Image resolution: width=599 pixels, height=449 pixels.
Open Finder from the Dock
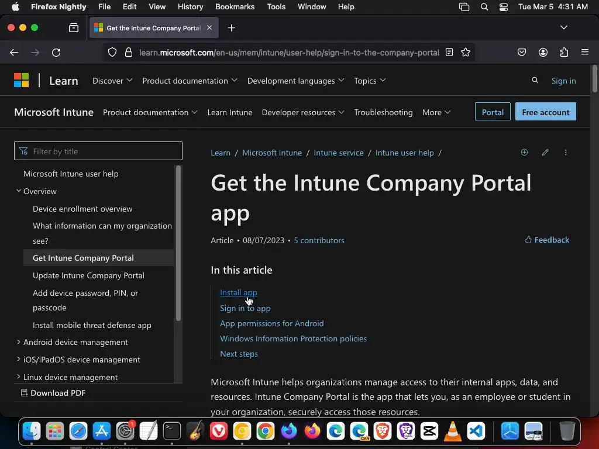pos(32,431)
